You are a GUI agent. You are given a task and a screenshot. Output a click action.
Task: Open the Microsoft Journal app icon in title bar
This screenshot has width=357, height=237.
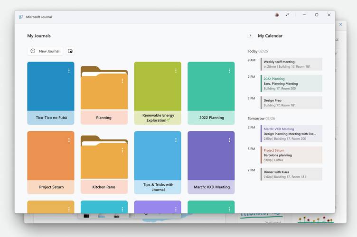pos(21,17)
